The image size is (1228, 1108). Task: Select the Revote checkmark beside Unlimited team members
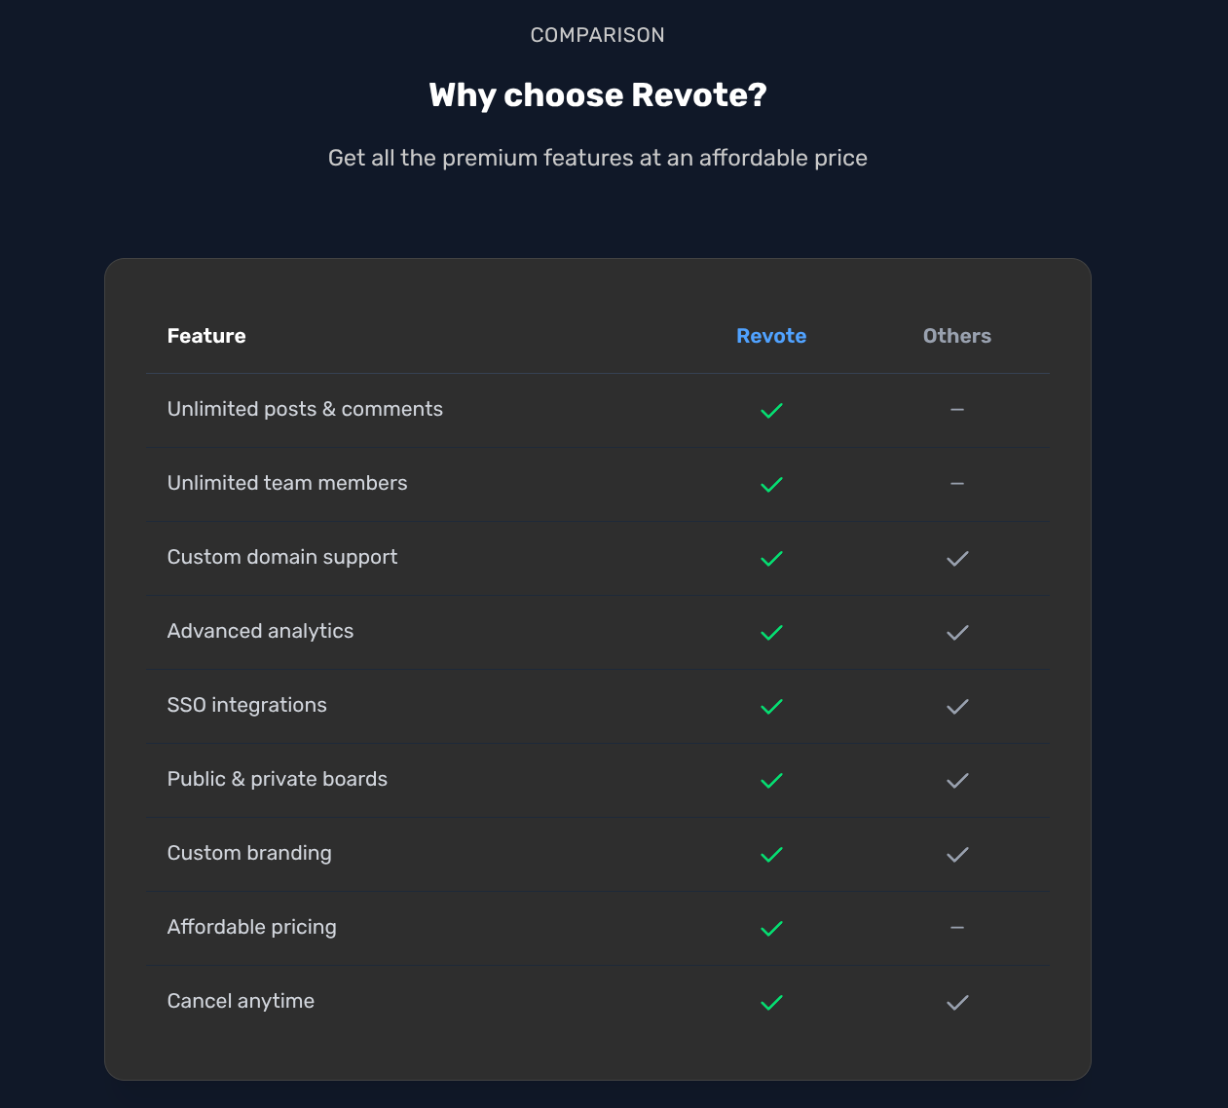[x=771, y=484]
